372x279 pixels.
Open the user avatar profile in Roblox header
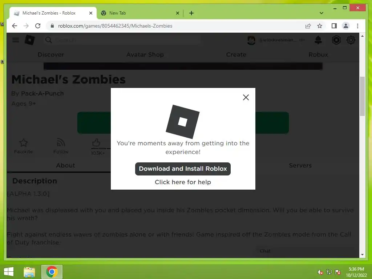[x=251, y=40]
